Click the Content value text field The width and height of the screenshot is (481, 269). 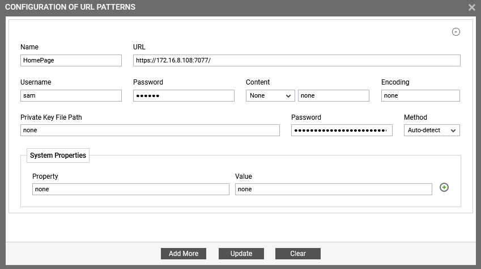[334, 95]
